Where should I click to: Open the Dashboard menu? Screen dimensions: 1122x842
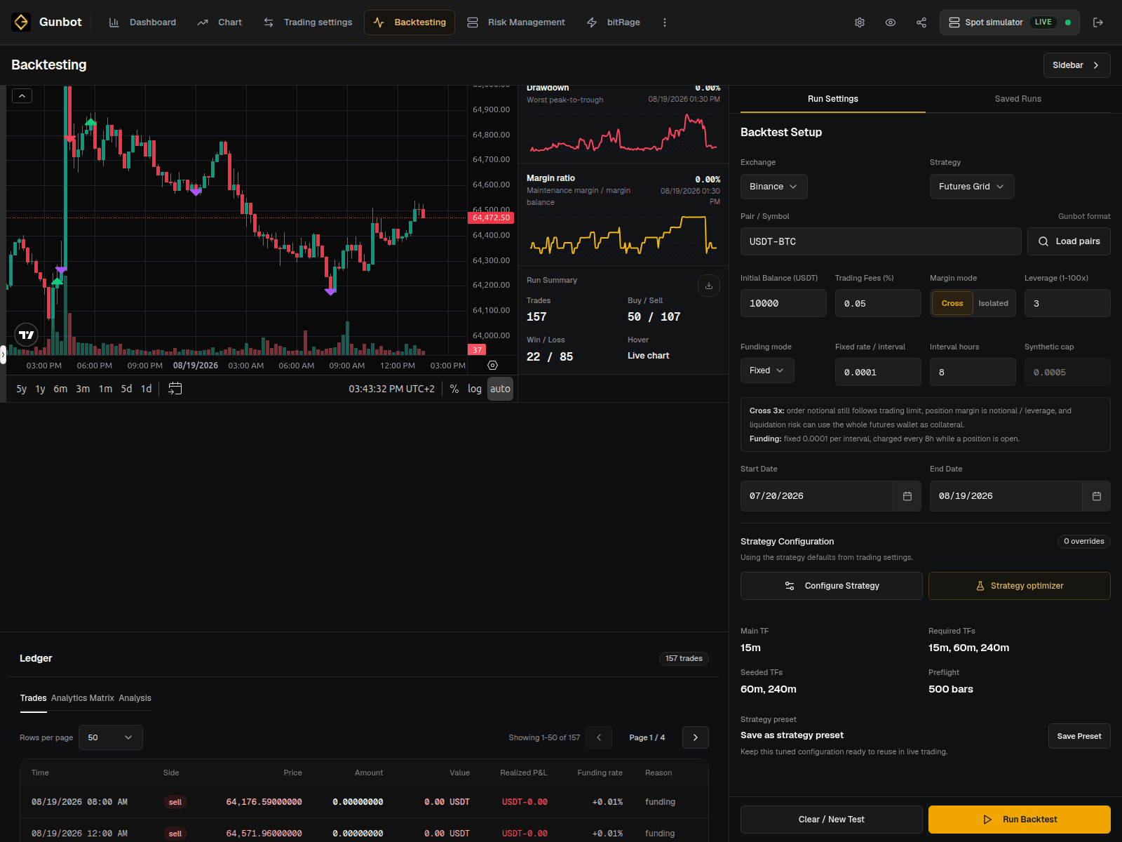(143, 22)
